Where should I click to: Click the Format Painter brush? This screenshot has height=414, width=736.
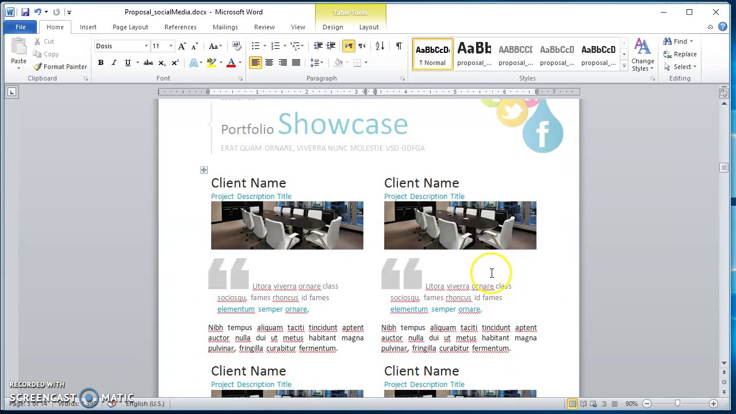click(x=38, y=67)
